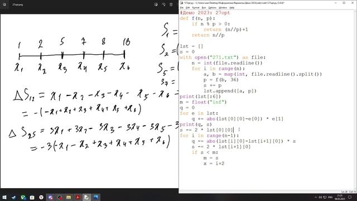Click the rotate image icon in Photos
This screenshot has width=357, height=201.
[163, 4]
